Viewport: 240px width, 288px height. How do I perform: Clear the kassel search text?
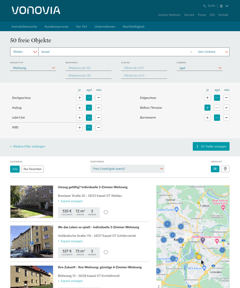(191, 52)
